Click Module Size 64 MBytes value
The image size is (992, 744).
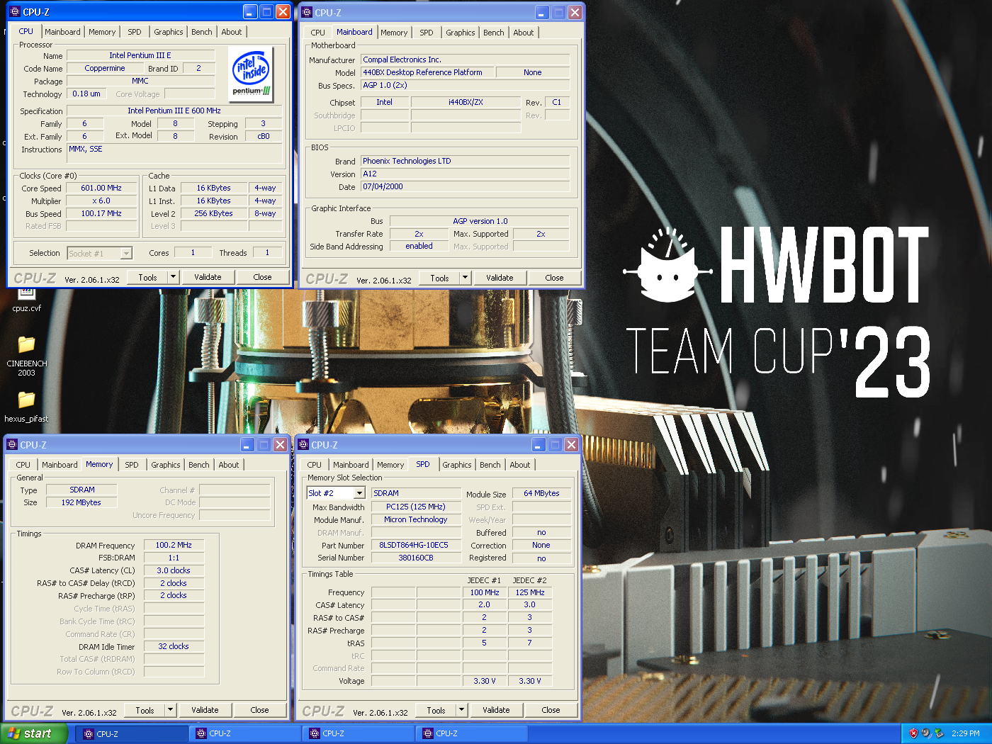coord(541,493)
